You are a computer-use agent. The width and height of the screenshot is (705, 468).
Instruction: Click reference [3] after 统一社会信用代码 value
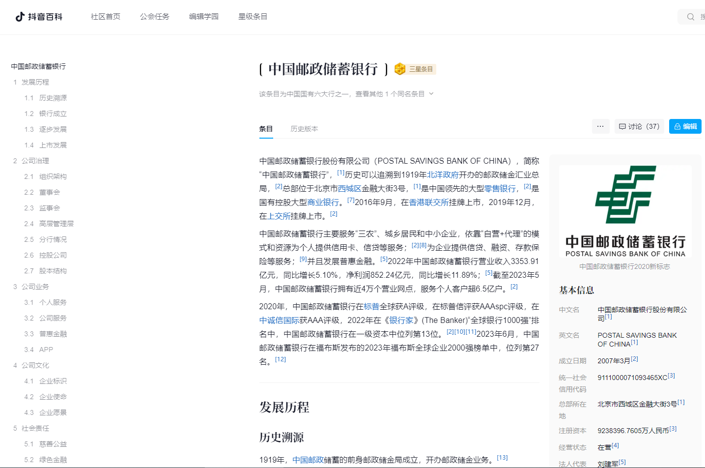[x=672, y=376]
